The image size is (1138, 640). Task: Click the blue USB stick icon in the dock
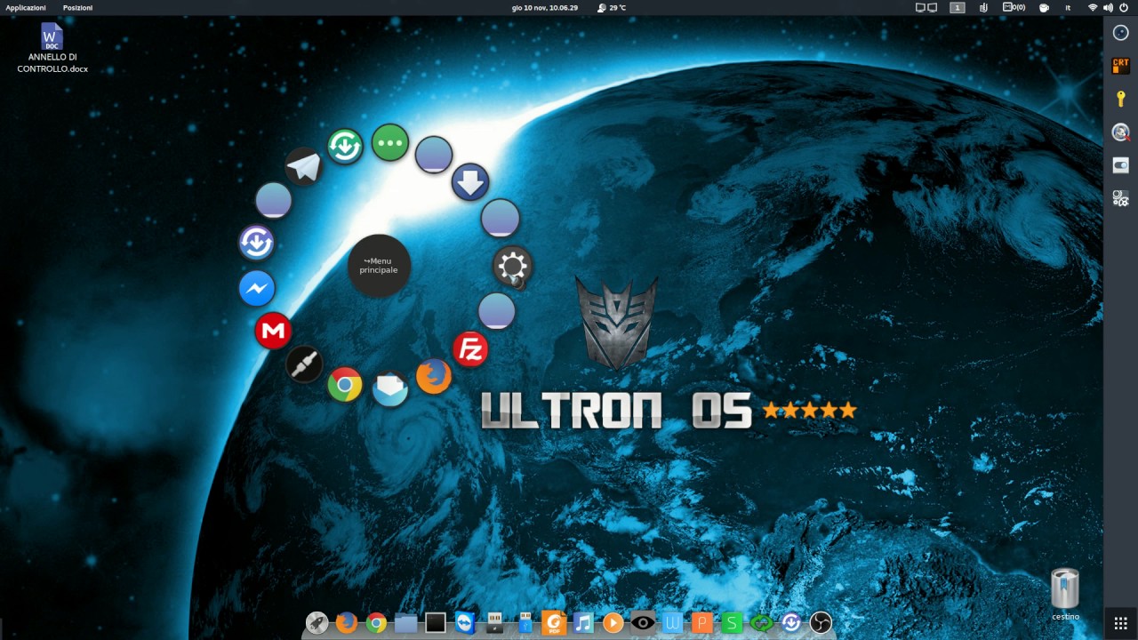point(525,623)
